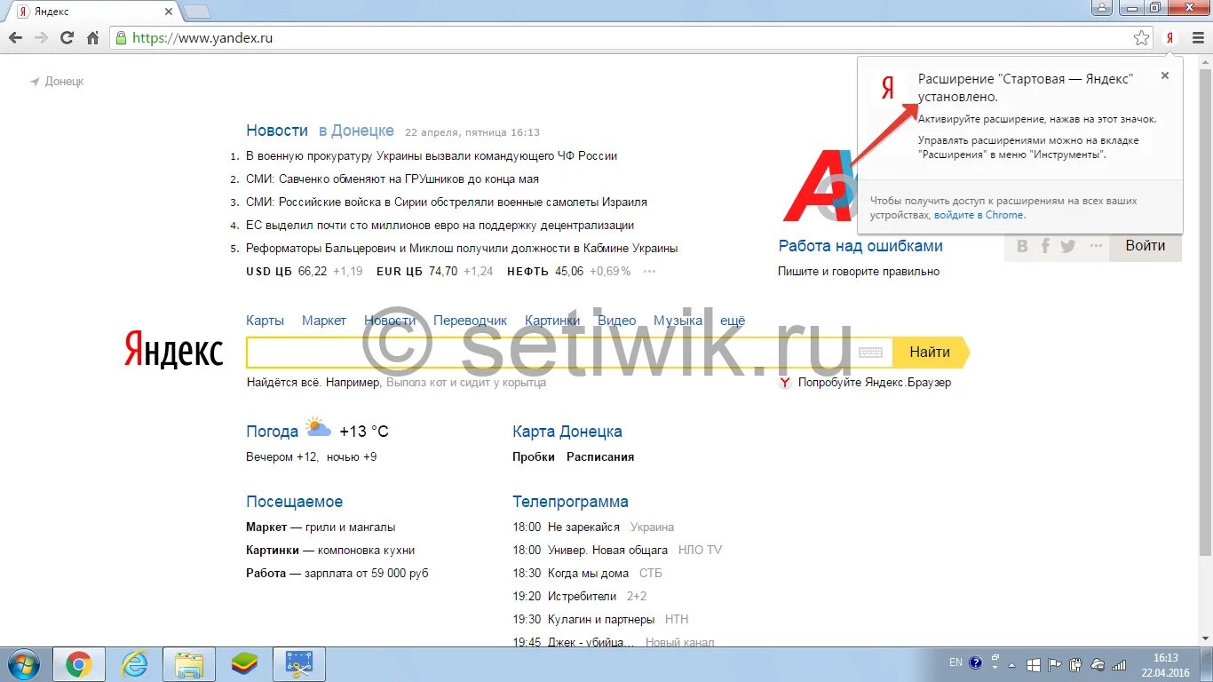Viewport: 1213px width, 682px height.
Task: Switch to Chrome in the taskbar
Action: pyautogui.click(x=79, y=664)
